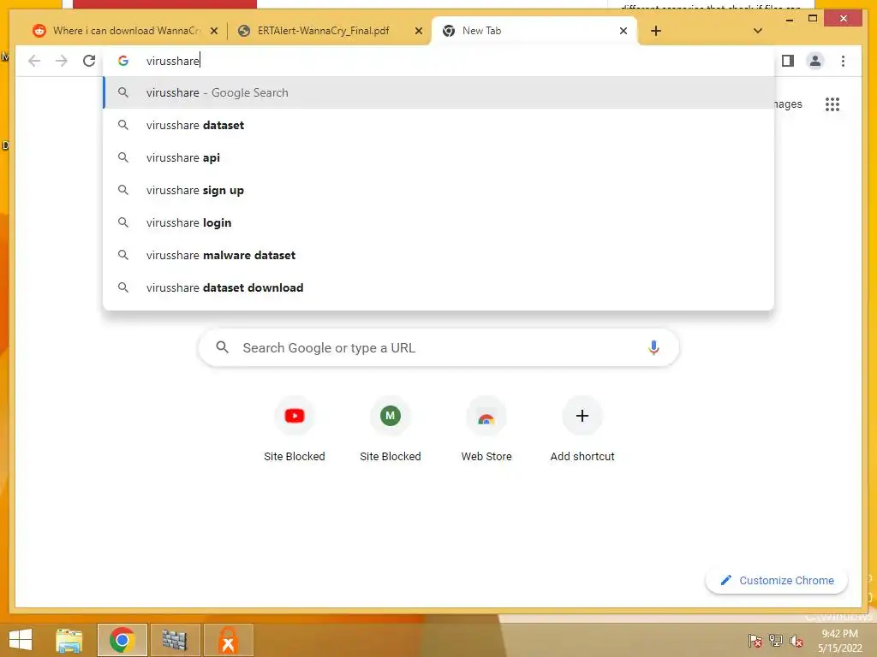Open a new tab with the plus button
This screenshot has width=877, height=657.
pyautogui.click(x=656, y=31)
